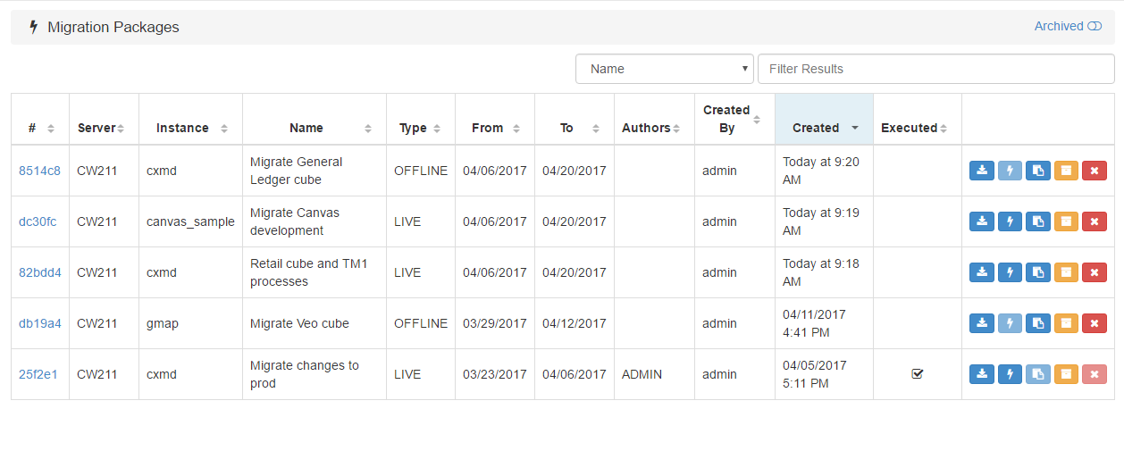
Task: Click the Executed checkmark for 25f2e1
Action: coord(917,374)
